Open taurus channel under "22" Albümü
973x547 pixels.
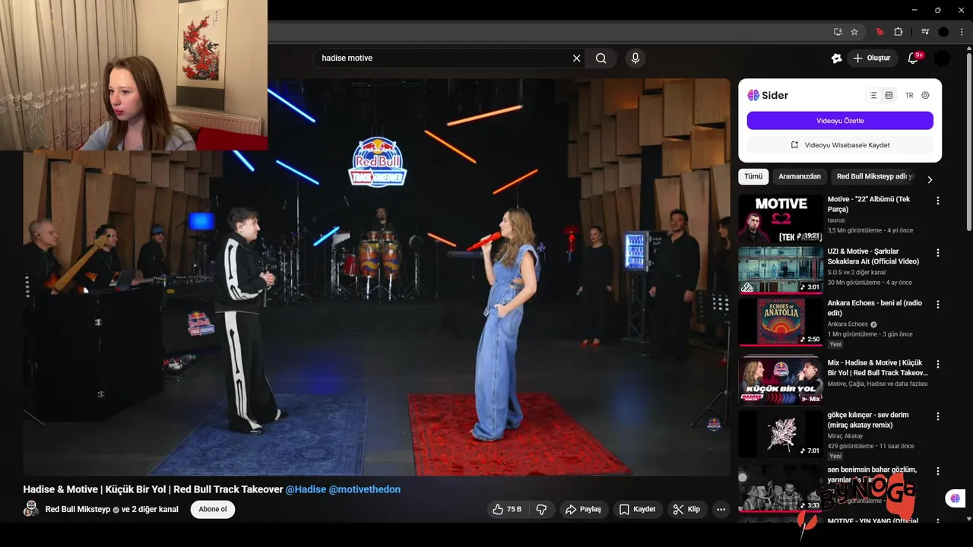tap(836, 220)
